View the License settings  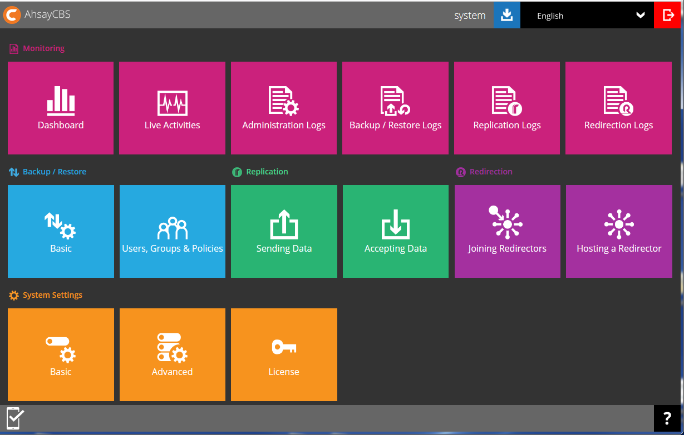(284, 354)
